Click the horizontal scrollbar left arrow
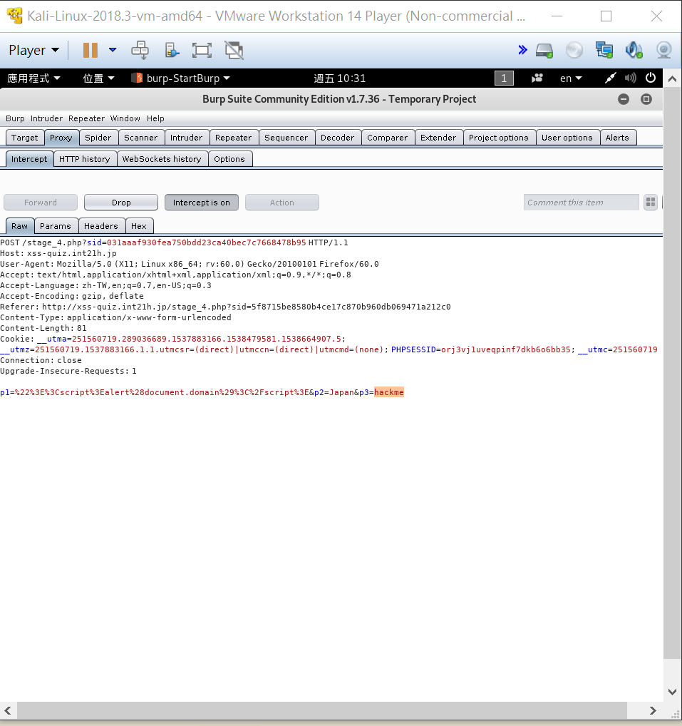Viewport: 682px width, 726px height. pos(8,710)
